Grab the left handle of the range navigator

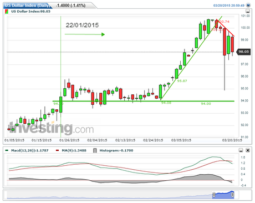coord(214,195)
